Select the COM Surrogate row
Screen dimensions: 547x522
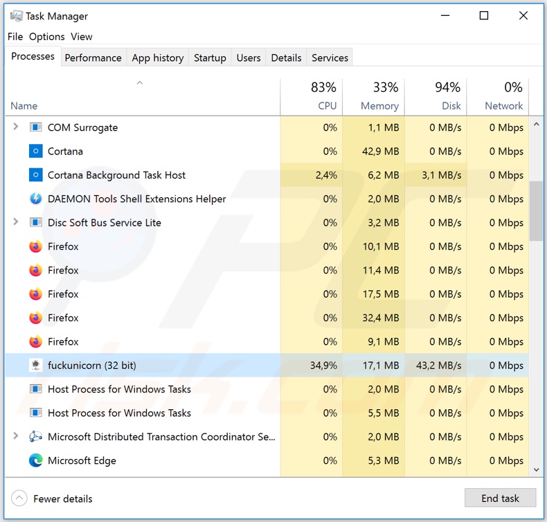[x=267, y=127]
